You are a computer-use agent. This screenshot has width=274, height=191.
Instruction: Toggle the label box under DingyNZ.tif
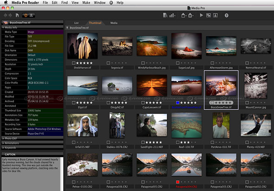pyautogui.click(x=108, y=103)
